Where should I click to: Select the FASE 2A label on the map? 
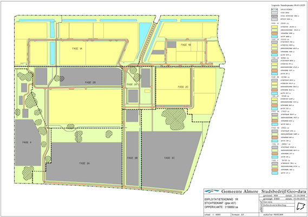(x=131, y=84)
